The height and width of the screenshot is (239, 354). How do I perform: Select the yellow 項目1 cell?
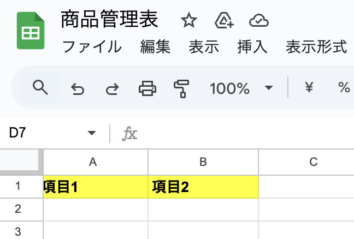[95, 187]
